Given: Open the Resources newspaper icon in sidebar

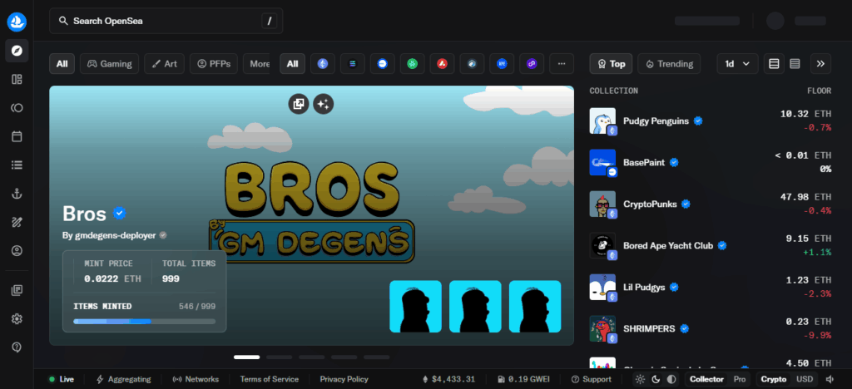Looking at the screenshot, I should point(17,290).
